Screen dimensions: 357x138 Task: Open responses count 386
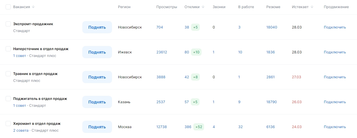[188, 127]
